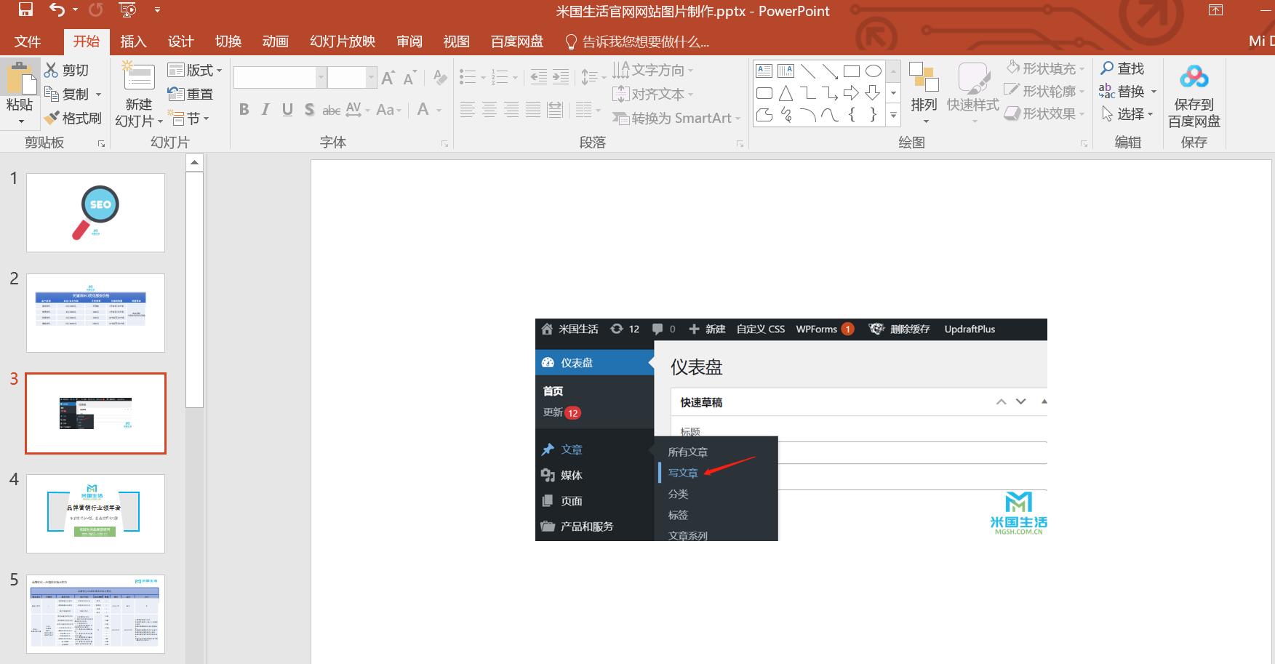Open the font name combo box dropdown
Viewport: 1275px width, 664px height.
point(321,77)
